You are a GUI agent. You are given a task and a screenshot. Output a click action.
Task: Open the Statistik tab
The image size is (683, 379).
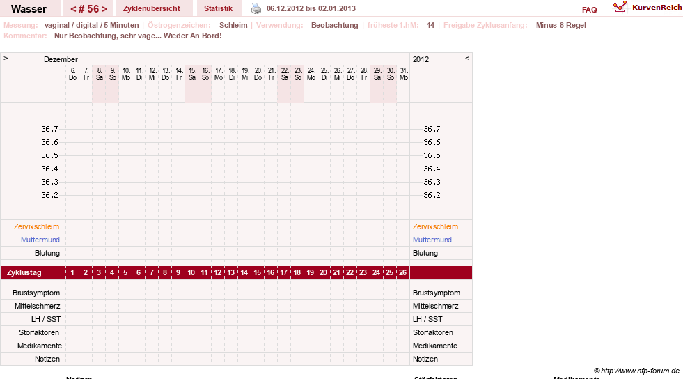pyautogui.click(x=218, y=8)
